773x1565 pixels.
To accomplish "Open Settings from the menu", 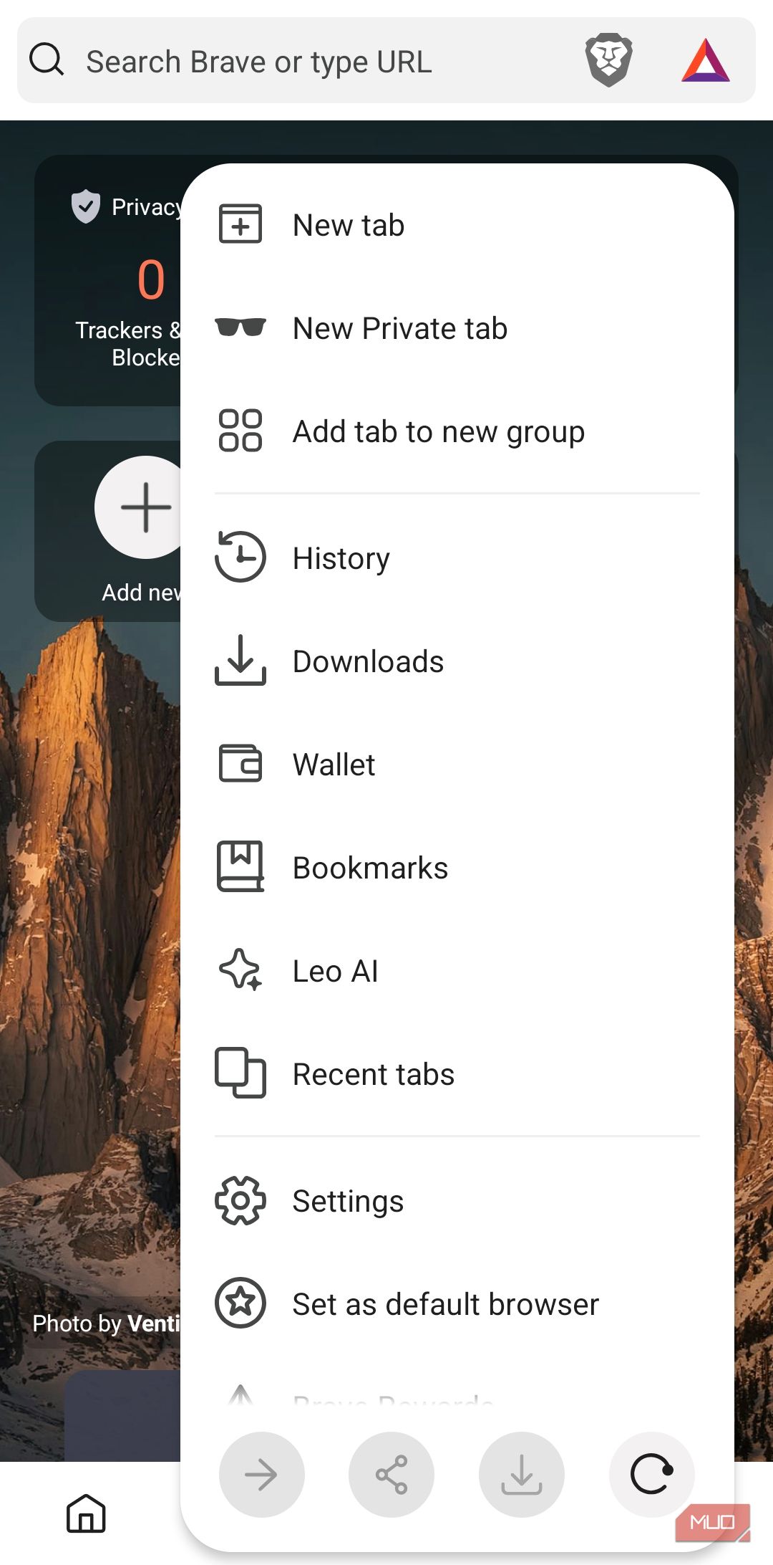I will [348, 1202].
